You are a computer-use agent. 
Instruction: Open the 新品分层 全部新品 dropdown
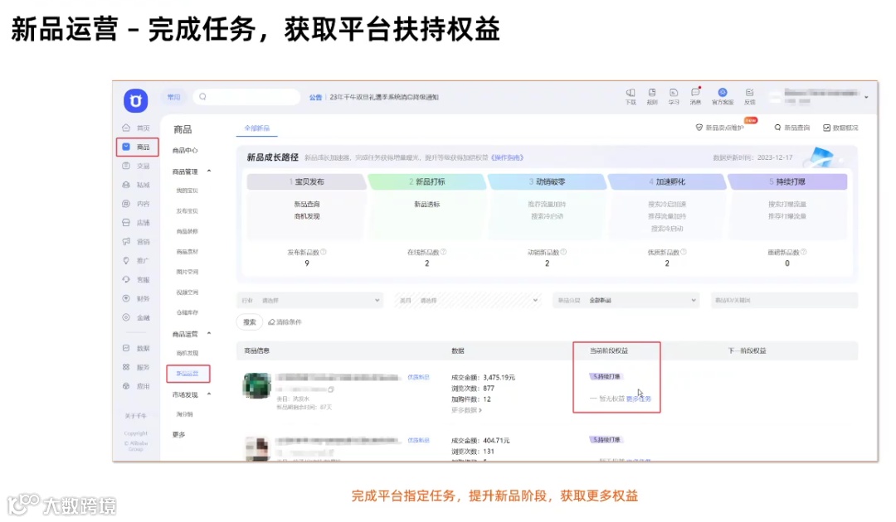(x=626, y=300)
